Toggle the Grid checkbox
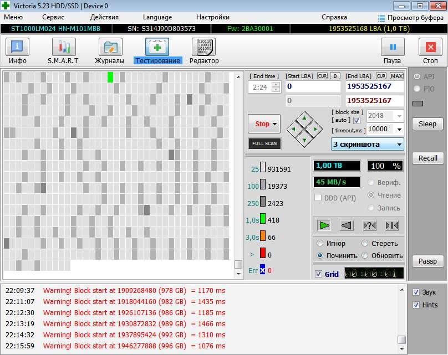448x355 pixels. (318, 274)
